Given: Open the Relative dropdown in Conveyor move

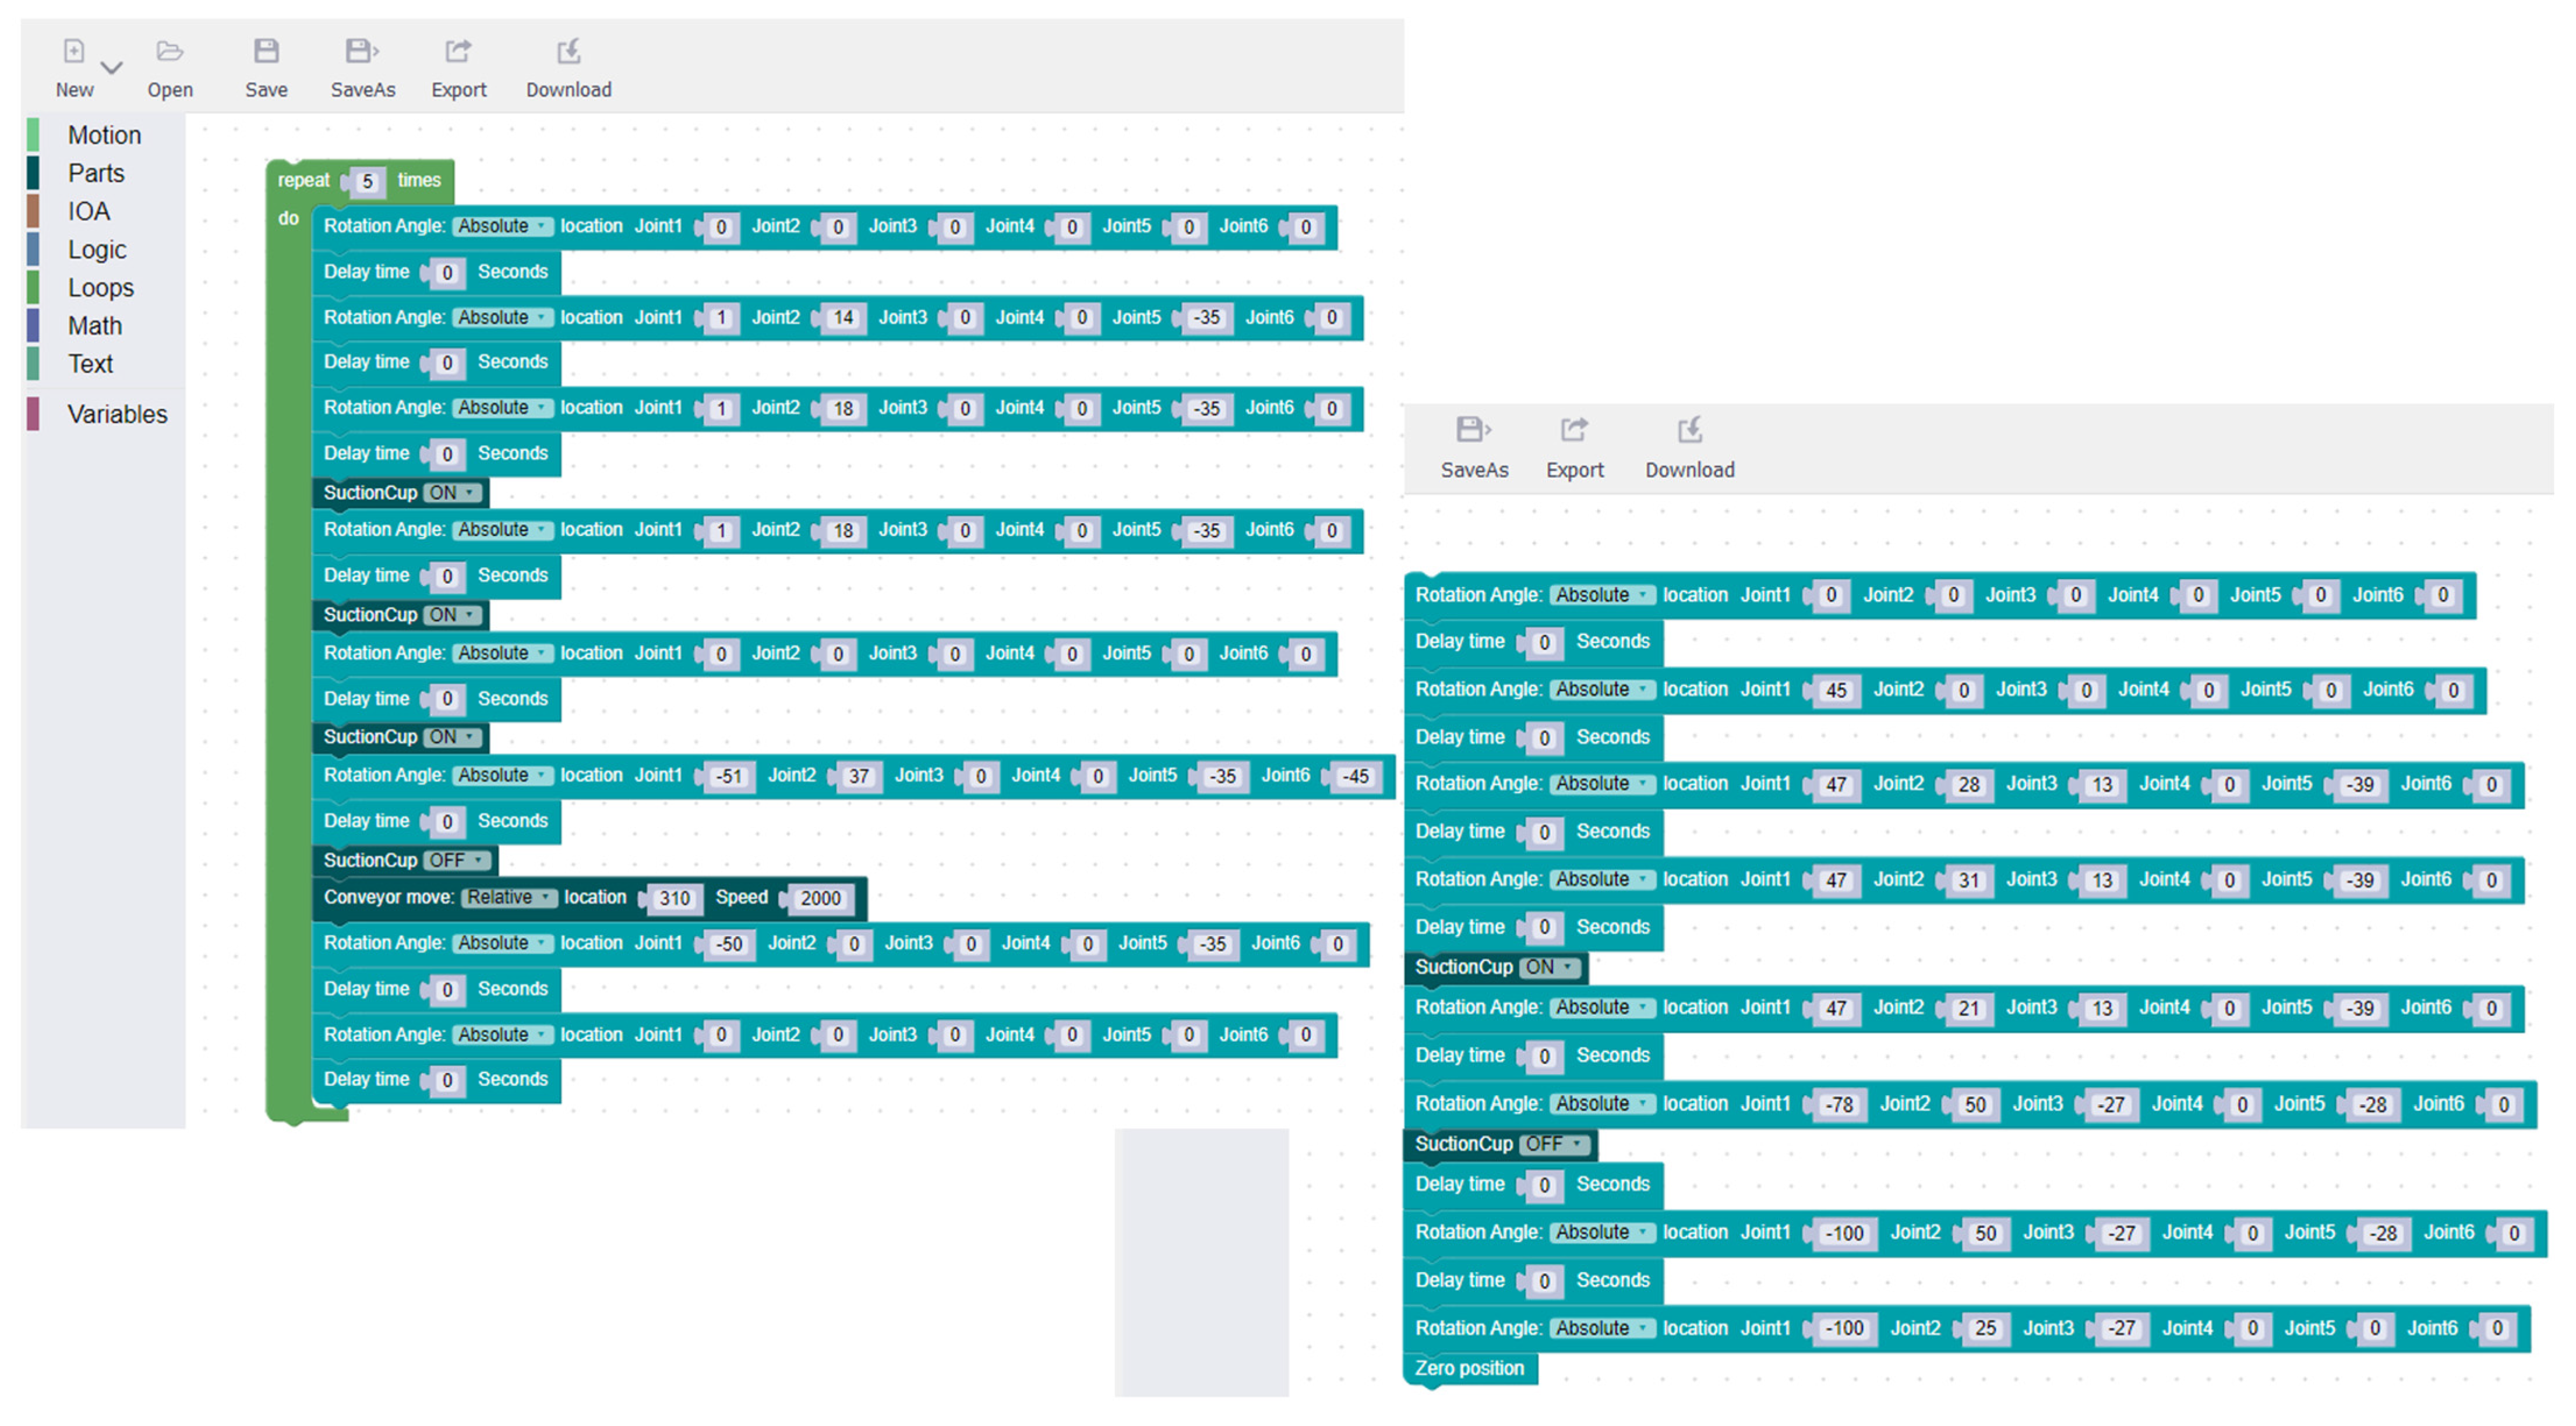Looking at the screenshot, I should [509, 897].
